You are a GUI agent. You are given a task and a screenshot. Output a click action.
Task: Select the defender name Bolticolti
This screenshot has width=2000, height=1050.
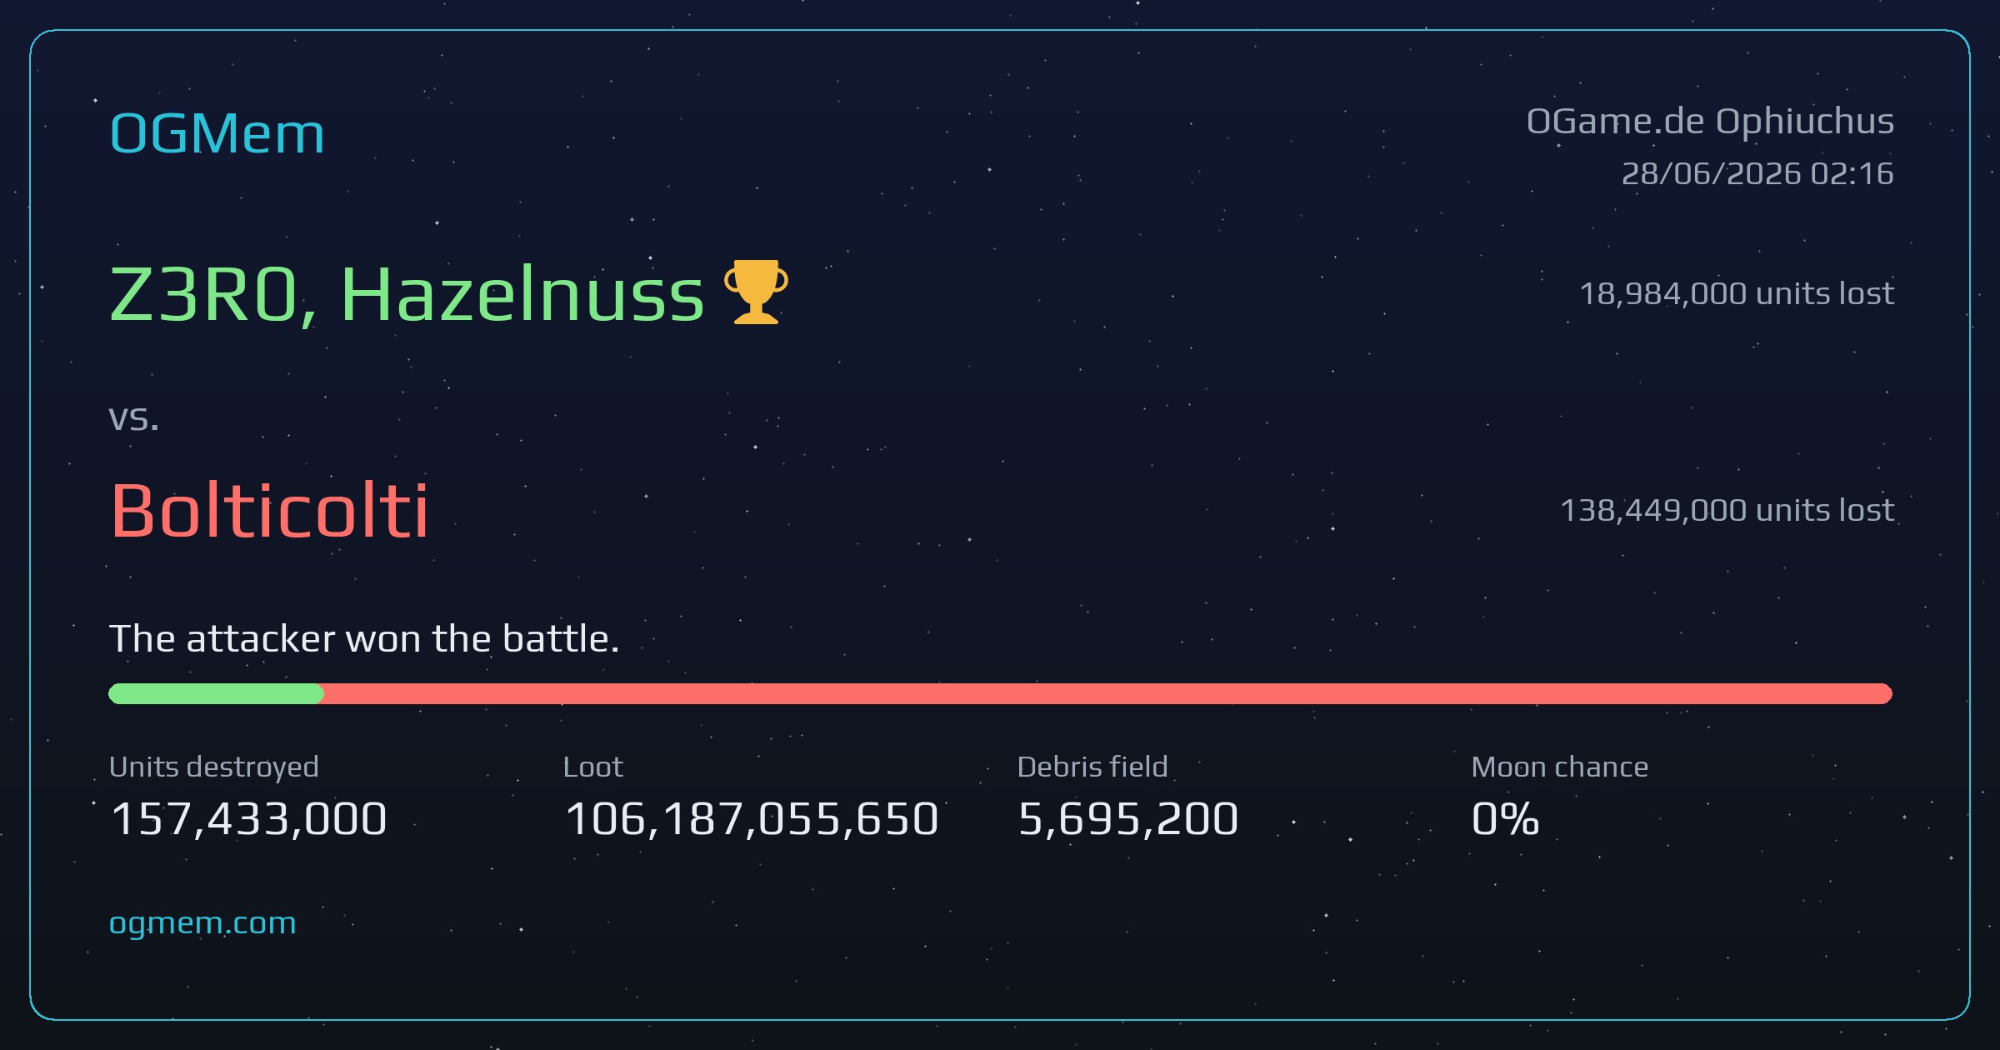pos(269,510)
